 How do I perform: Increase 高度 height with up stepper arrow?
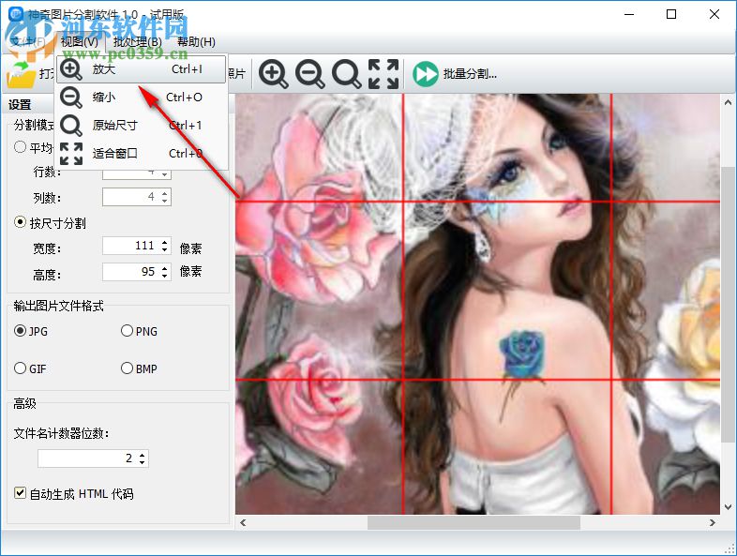pos(164,267)
